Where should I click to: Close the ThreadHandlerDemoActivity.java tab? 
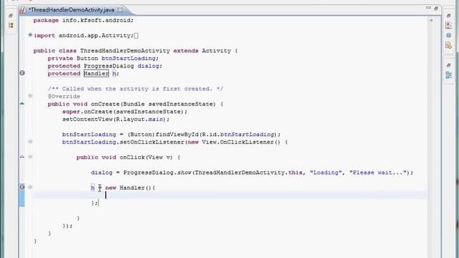coord(120,9)
